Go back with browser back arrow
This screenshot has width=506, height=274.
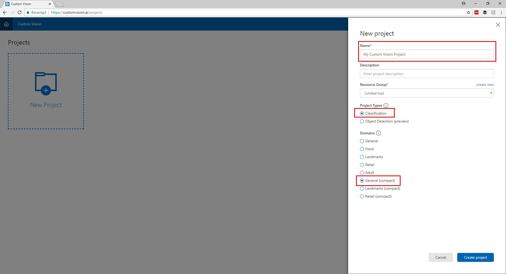coord(5,12)
